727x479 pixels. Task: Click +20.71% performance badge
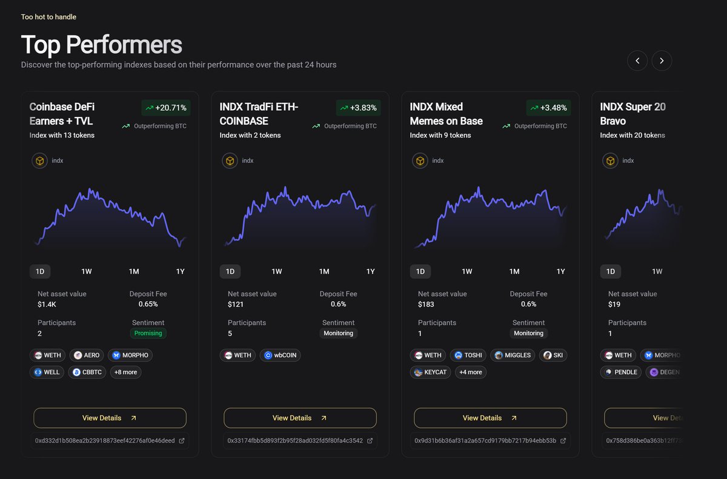pos(166,108)
